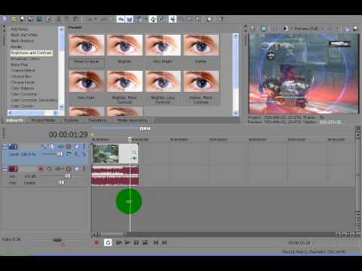Create a new project from toolbar
362x271 pixels.
[5, 20]
